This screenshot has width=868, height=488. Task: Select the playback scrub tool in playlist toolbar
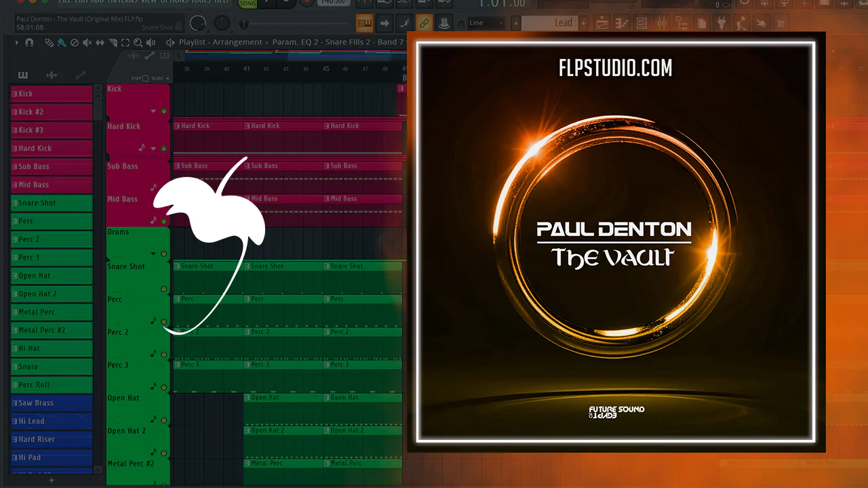pyautogui.click(x=150, y=42)
